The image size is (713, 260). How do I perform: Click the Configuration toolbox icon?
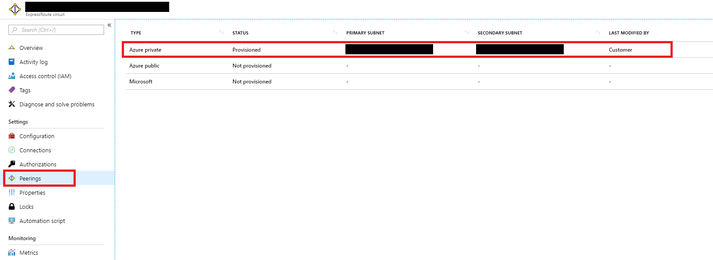[x=12, y=136]
